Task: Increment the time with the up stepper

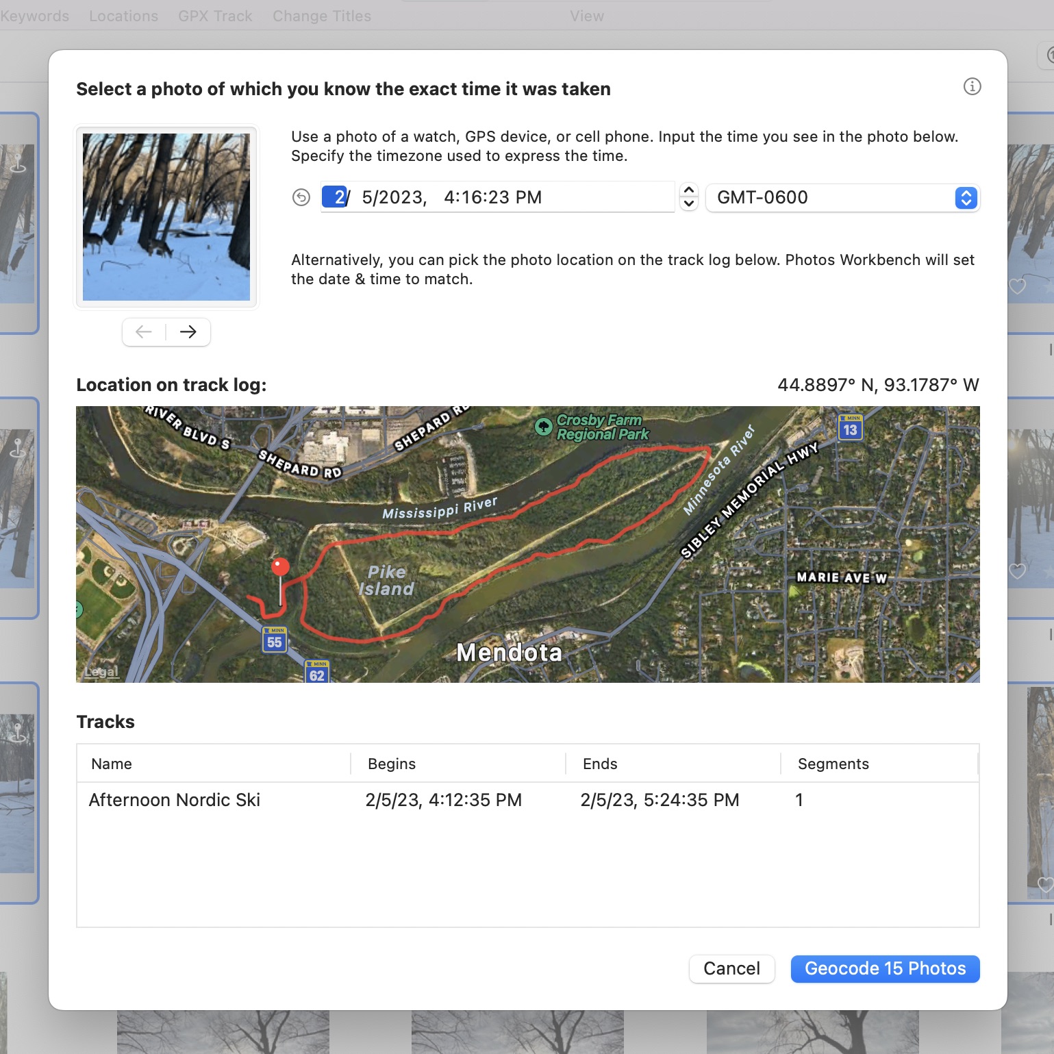Action: 689,190
